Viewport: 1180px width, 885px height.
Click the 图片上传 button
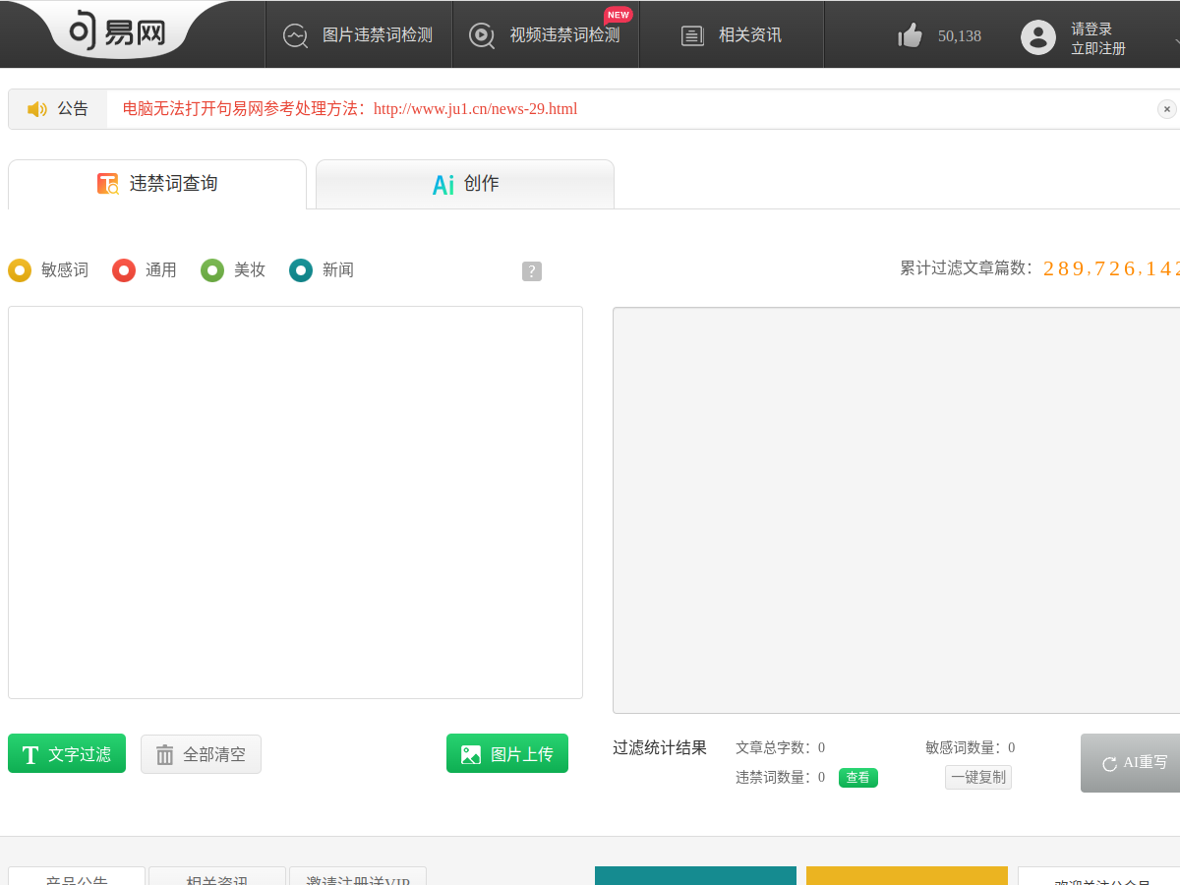click(507, 753)
